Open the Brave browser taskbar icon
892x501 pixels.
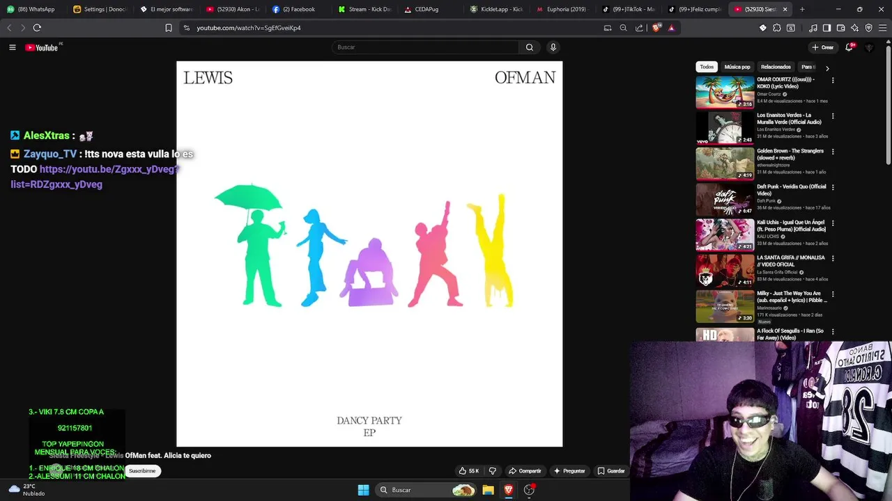point(509,490)
